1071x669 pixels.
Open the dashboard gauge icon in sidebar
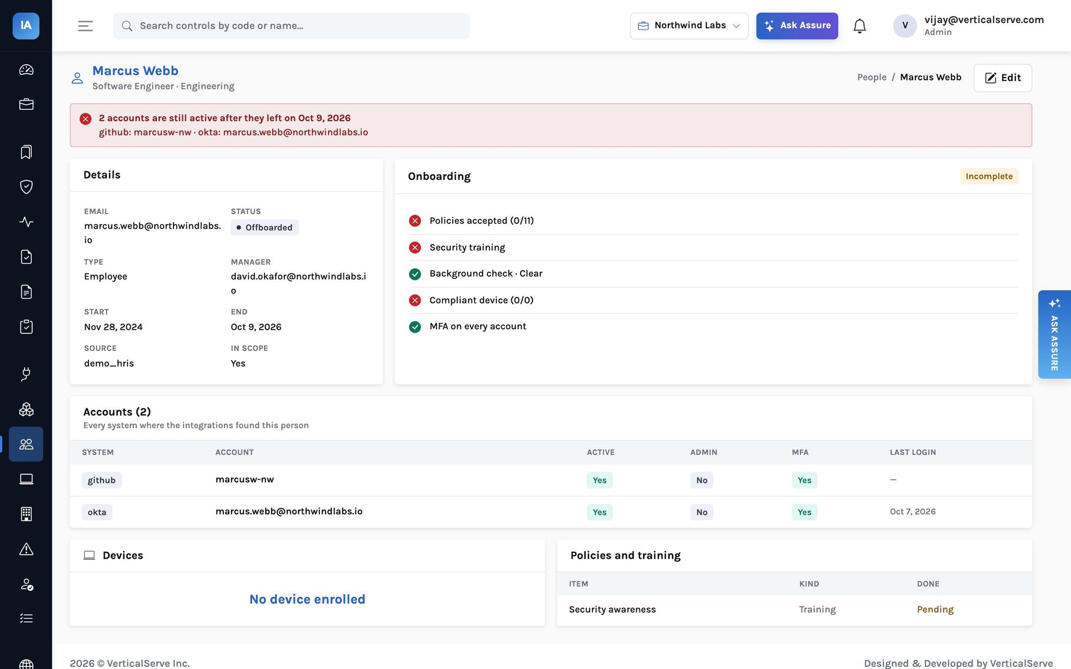26,70
